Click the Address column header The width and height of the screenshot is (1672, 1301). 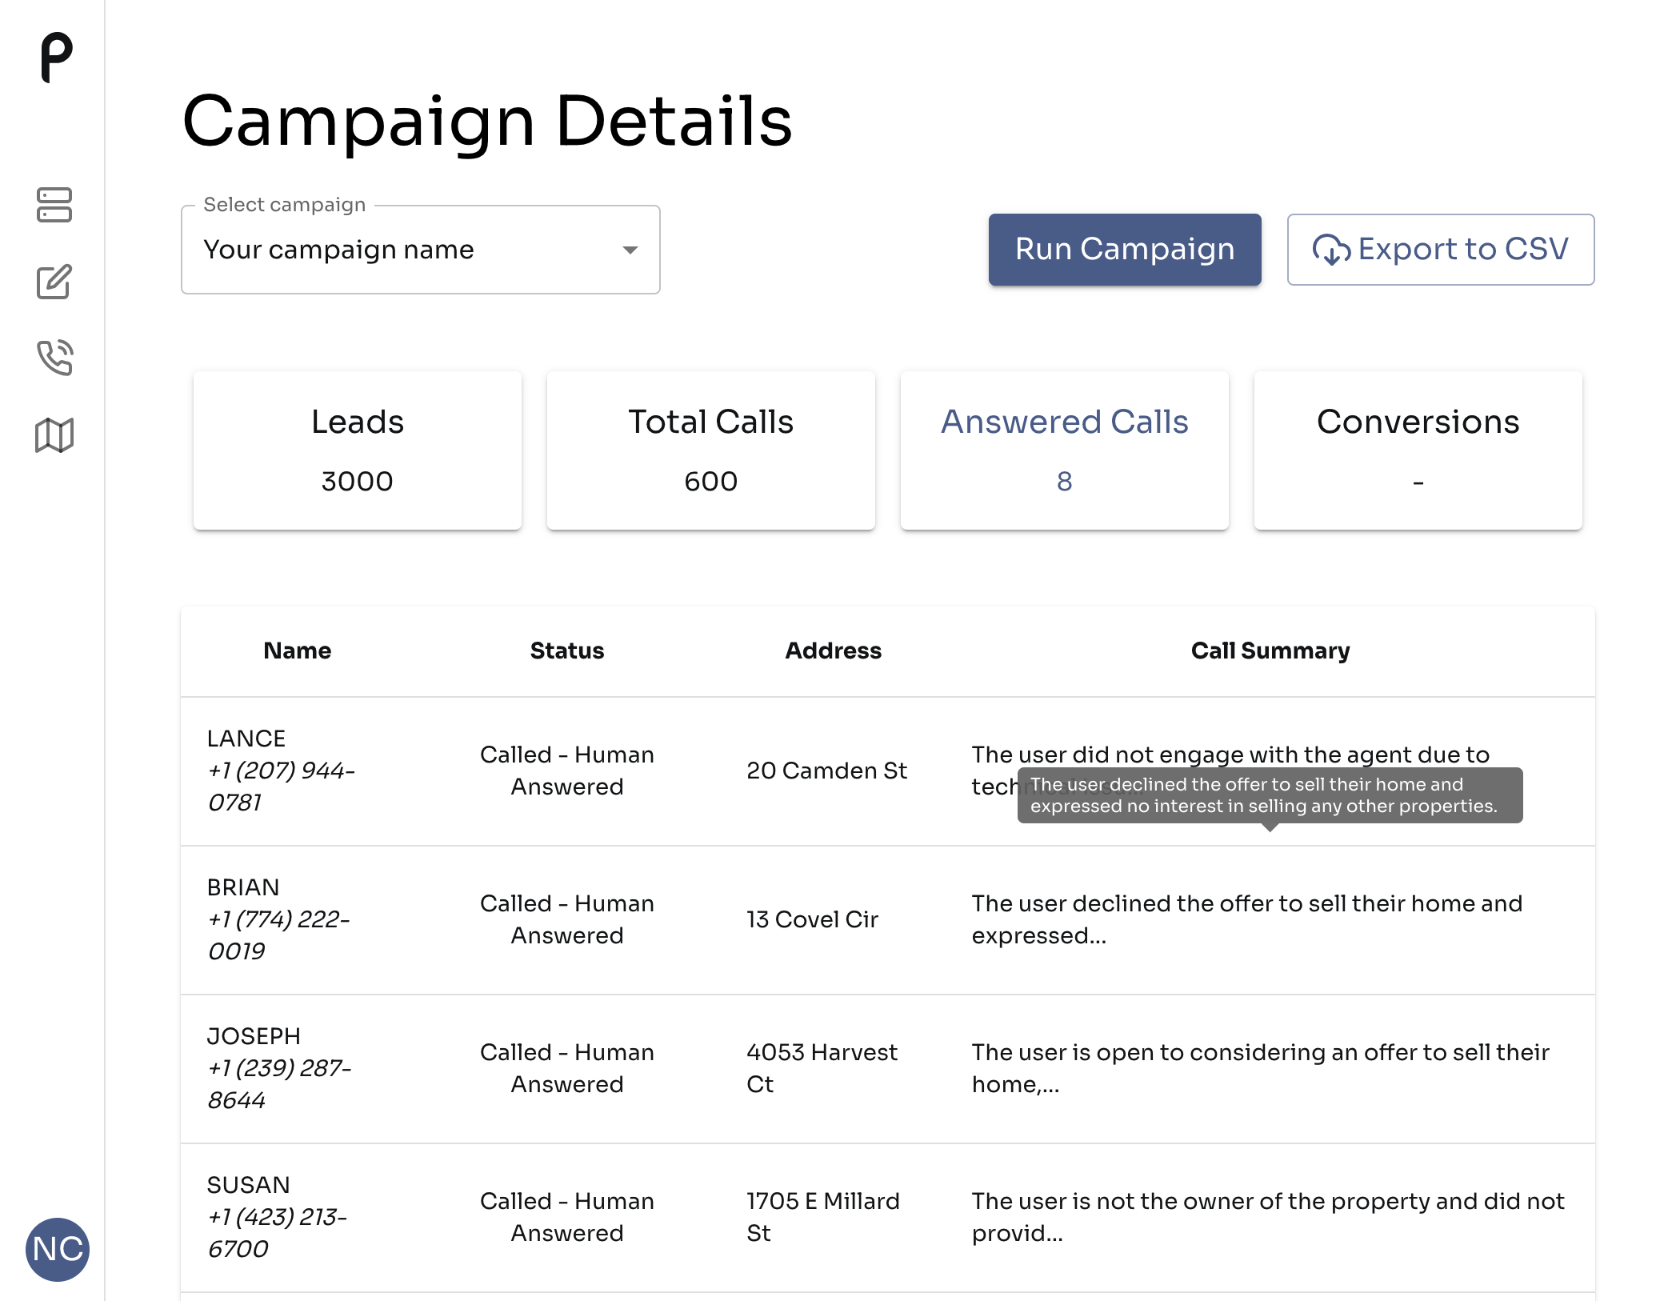834,650
